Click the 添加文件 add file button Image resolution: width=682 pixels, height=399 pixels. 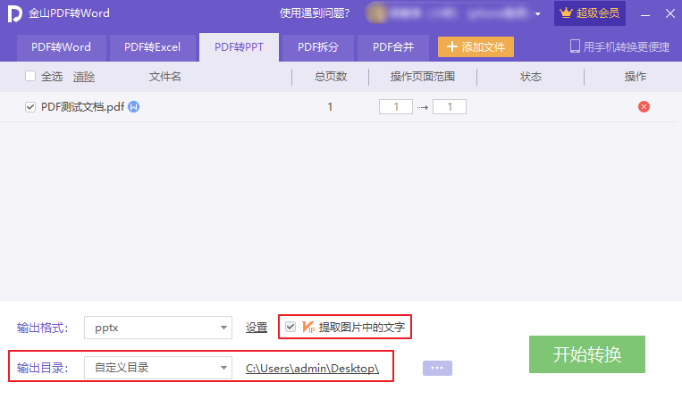[476, 47]
